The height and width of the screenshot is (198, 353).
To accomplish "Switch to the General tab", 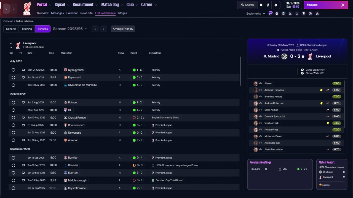I will point(11,29).
